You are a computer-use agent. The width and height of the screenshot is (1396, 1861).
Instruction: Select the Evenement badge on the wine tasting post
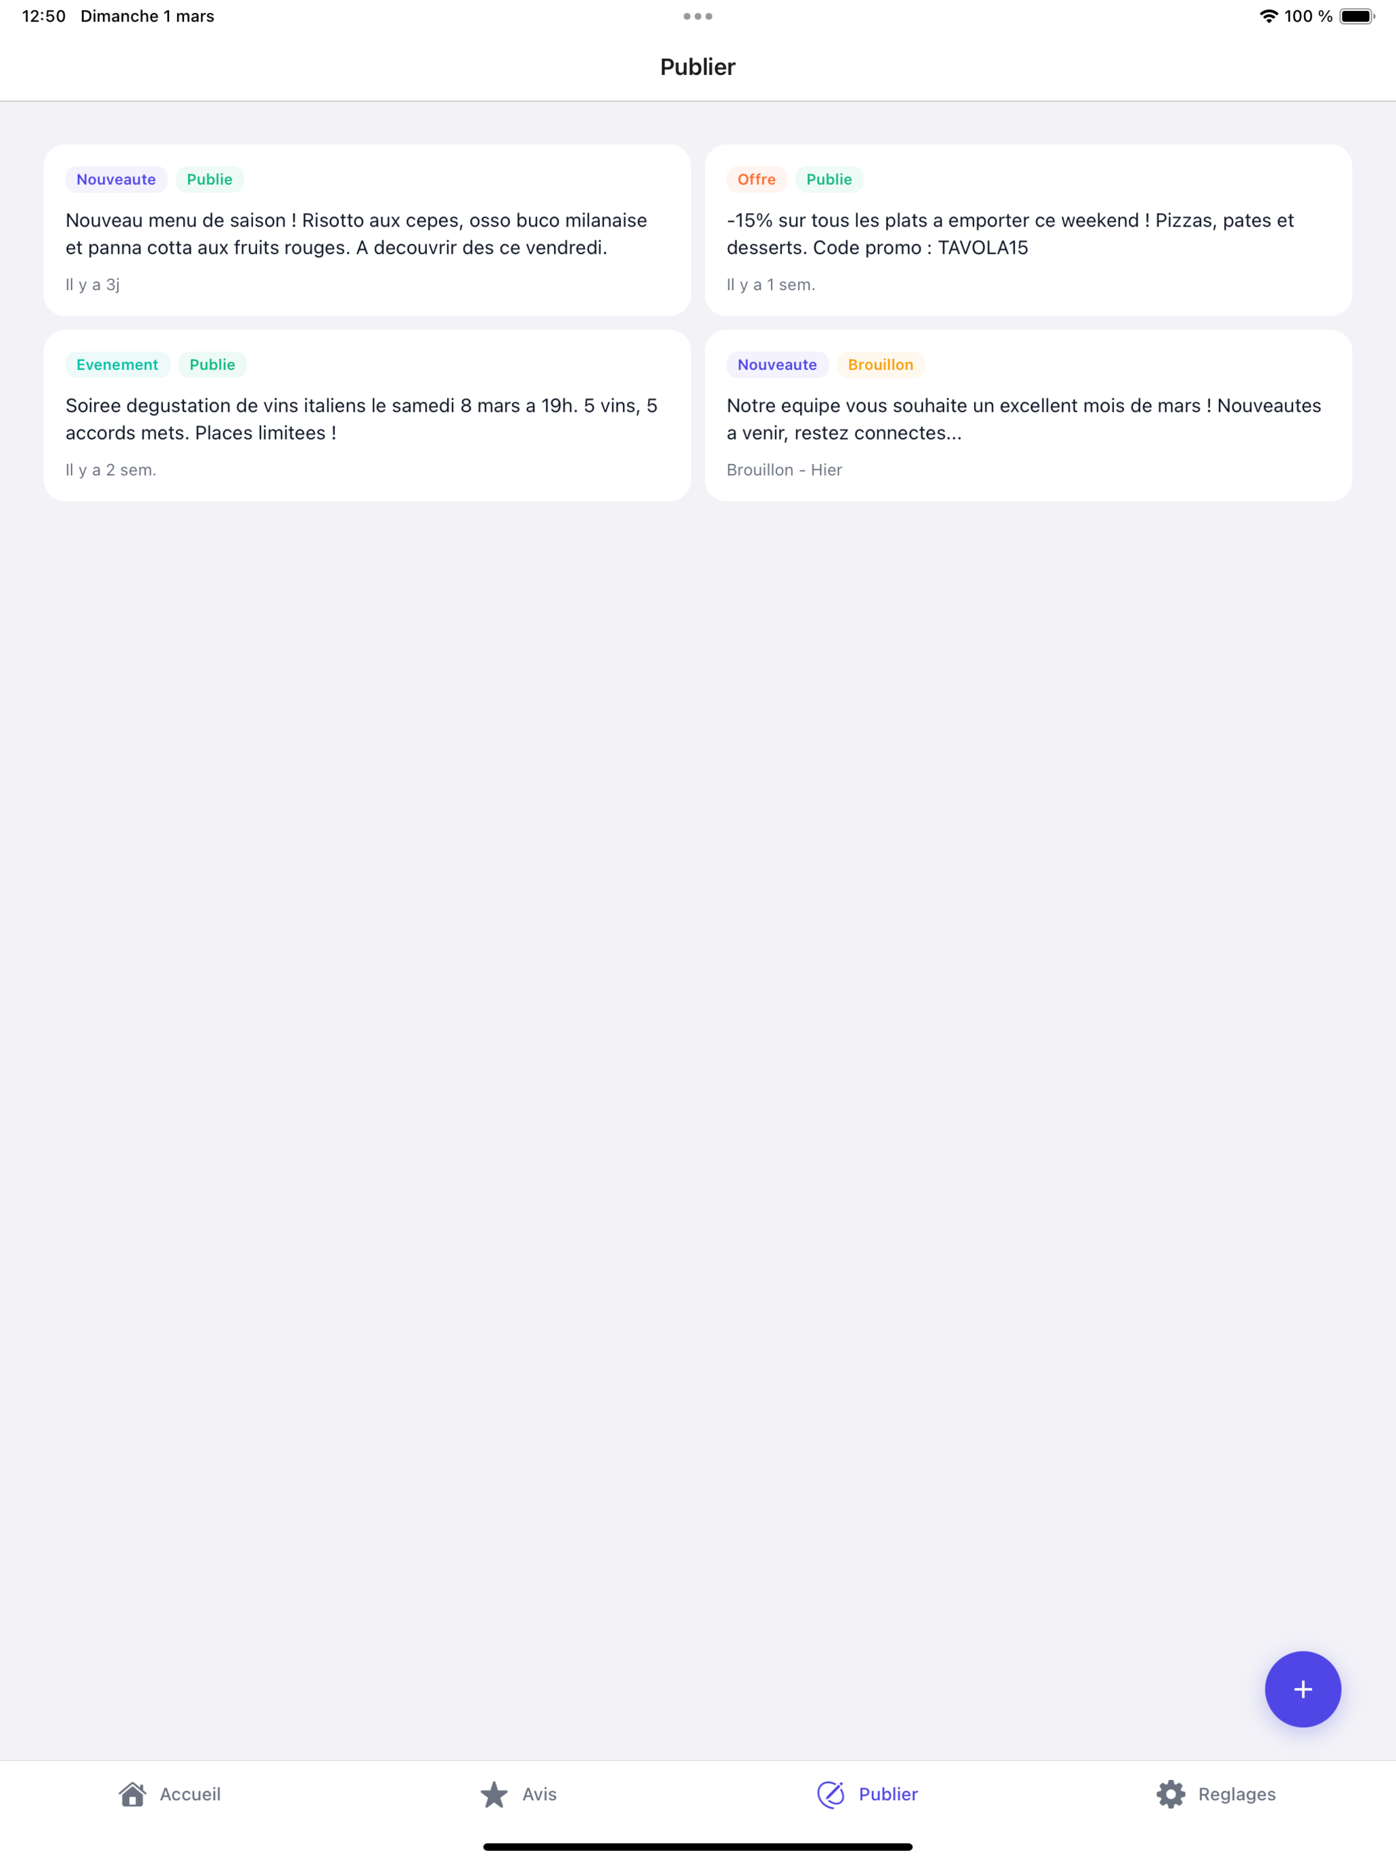tap(116, 364)
